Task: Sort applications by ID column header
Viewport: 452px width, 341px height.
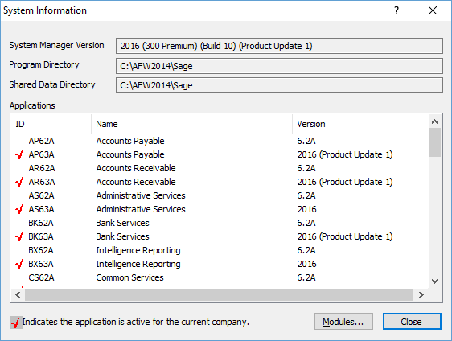Action: pos(51,124)
